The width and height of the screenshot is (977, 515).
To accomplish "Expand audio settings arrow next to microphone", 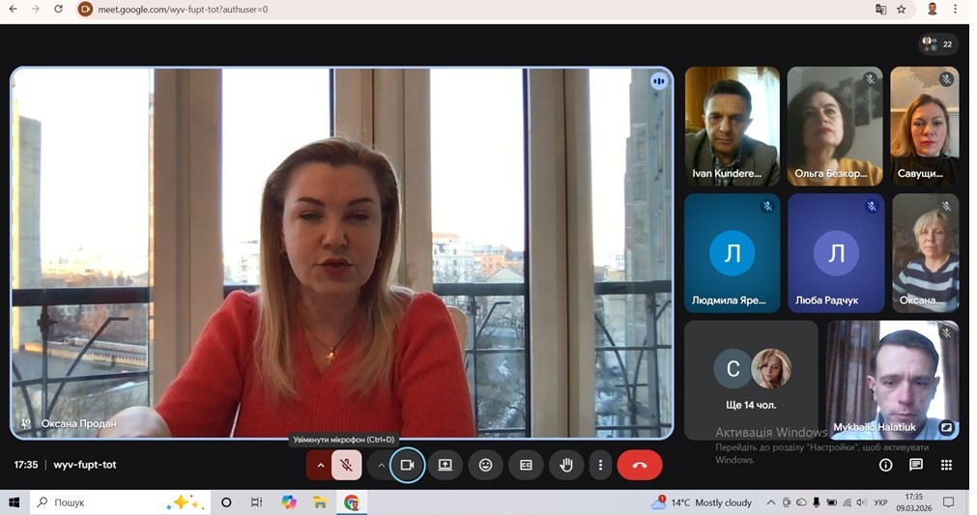I will (320, 465).
